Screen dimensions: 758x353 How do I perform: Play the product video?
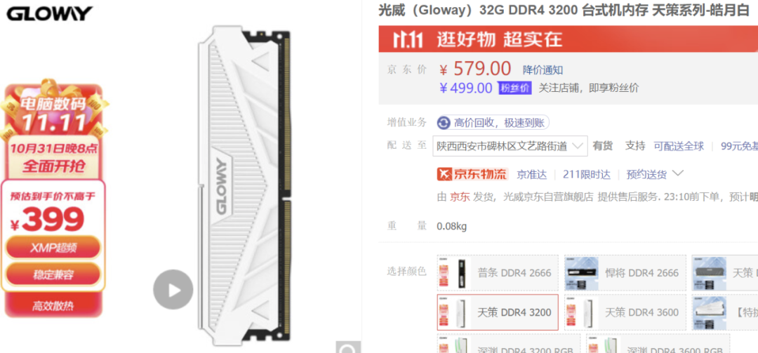(x=173, y=290)
